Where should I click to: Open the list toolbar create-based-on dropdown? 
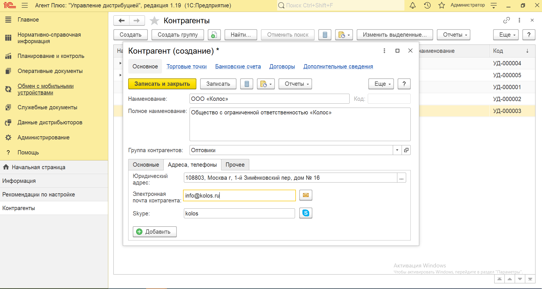pos(344,35)
